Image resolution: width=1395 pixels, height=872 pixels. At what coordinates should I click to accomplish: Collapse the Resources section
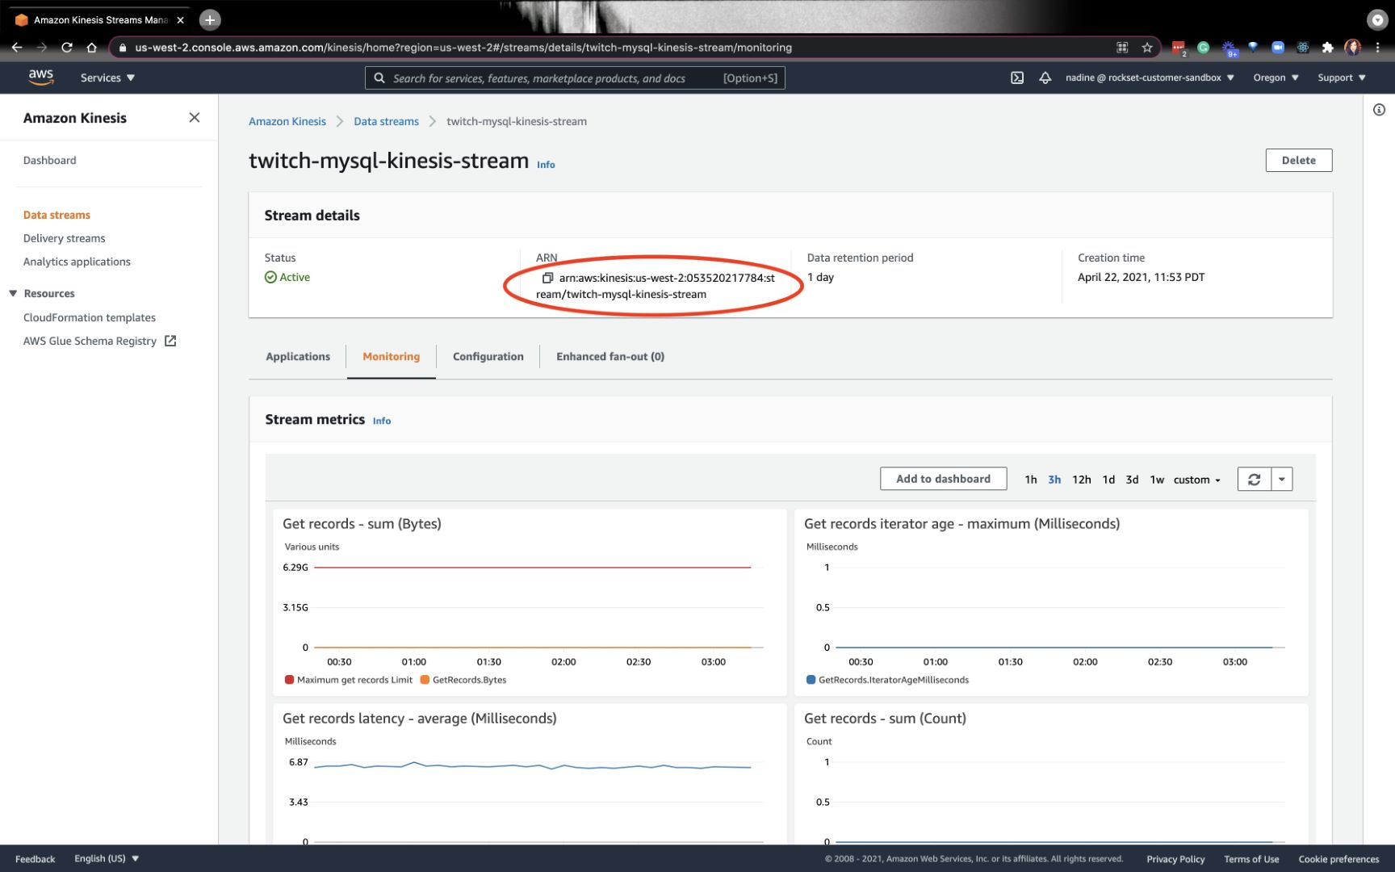[x=13, y=293]
